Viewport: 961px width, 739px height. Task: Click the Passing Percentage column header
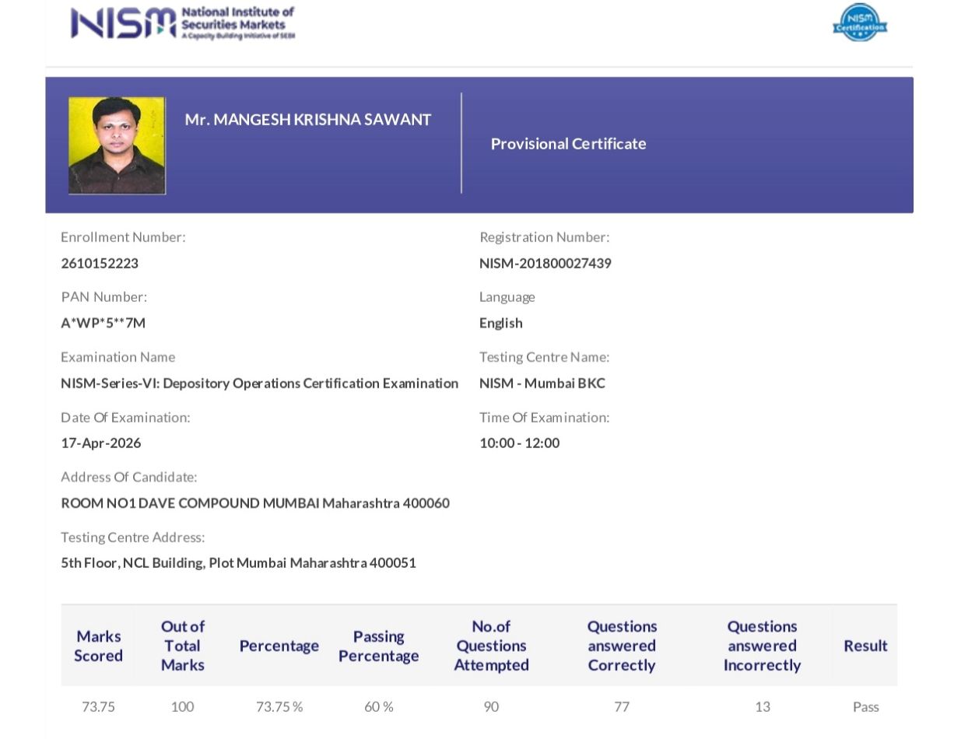point(379,646)
